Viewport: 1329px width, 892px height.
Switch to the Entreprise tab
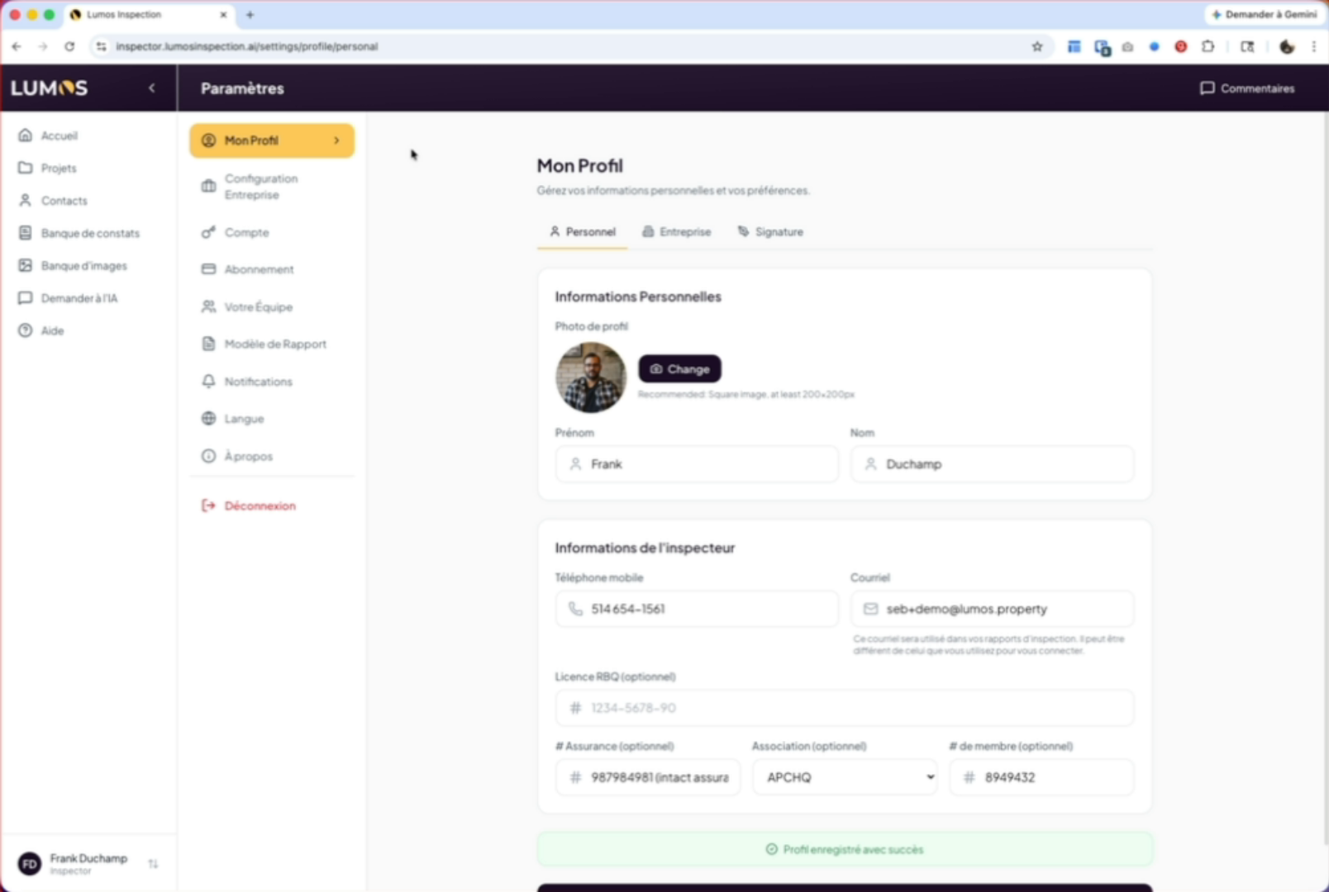coord(677,232)
